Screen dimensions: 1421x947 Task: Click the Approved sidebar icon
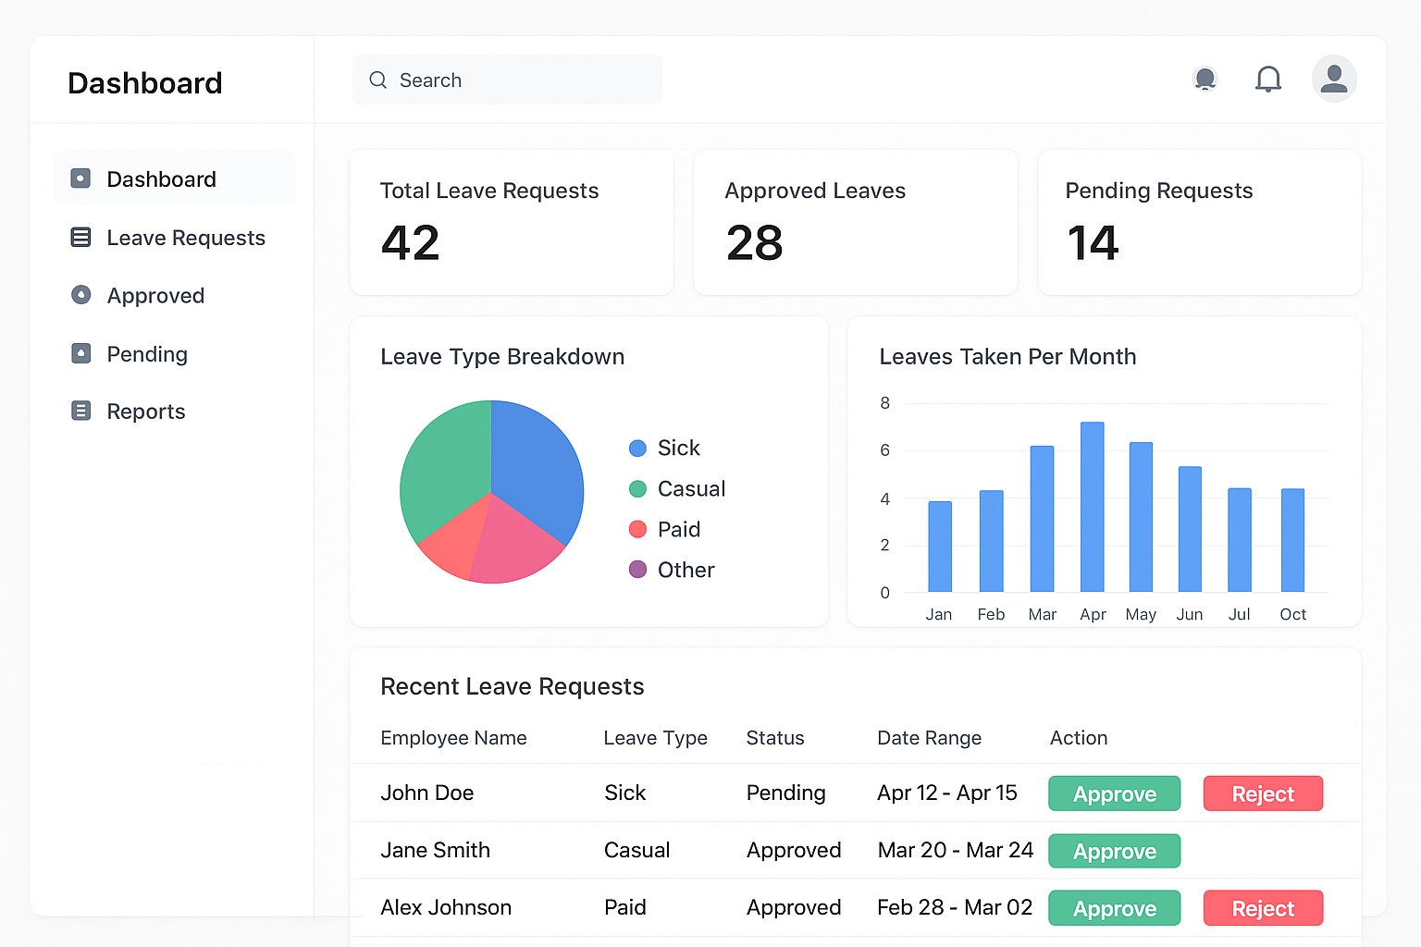pyautogui.click(x=81, y=295)
